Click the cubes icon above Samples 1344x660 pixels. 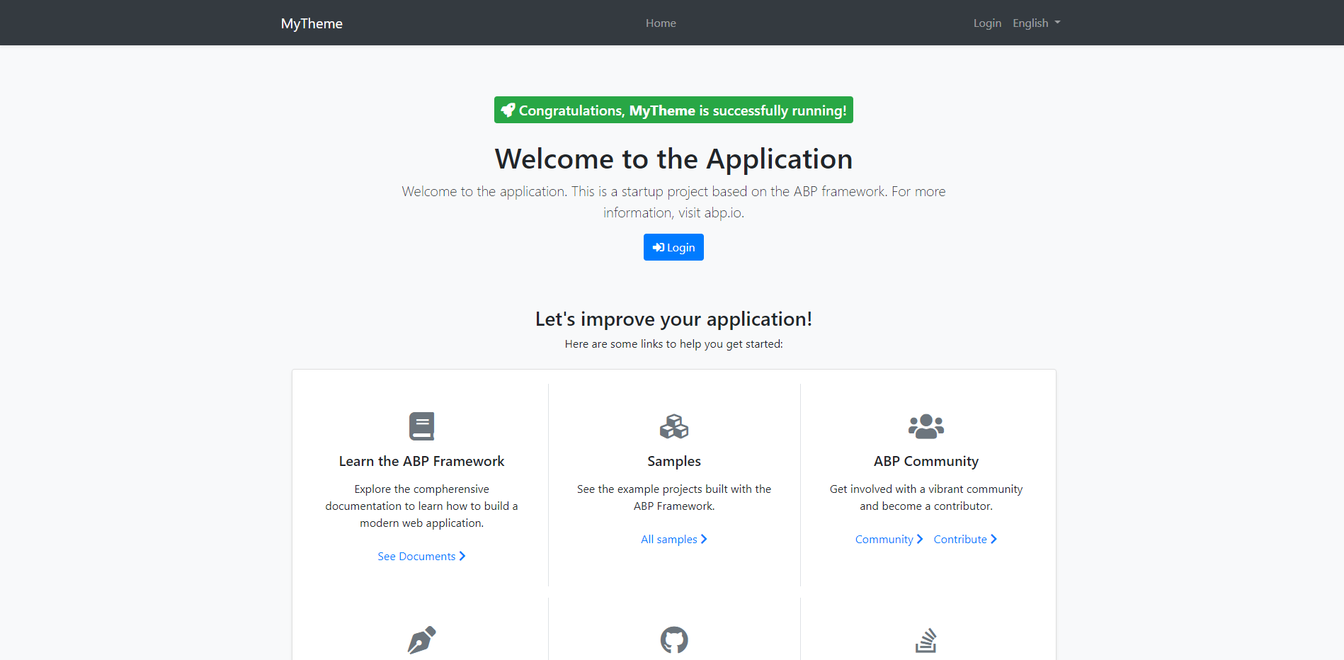(x=674, y=426)
